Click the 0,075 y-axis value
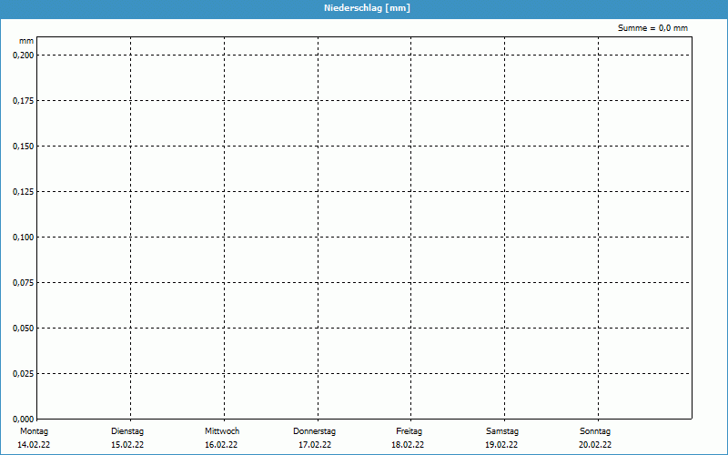Viewport: 728px width, 455px height. [23, 282]
